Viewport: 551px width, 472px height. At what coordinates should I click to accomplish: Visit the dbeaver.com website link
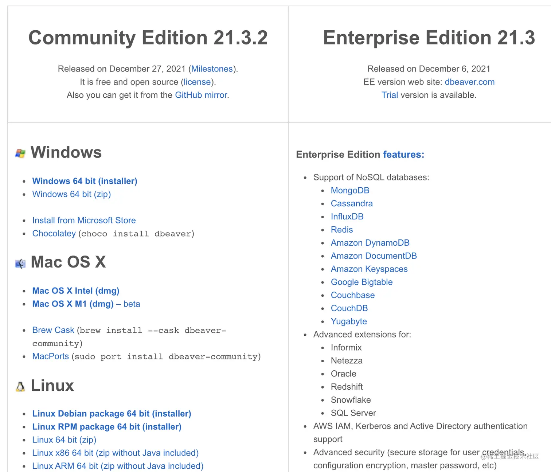click(x=470, y=82)
